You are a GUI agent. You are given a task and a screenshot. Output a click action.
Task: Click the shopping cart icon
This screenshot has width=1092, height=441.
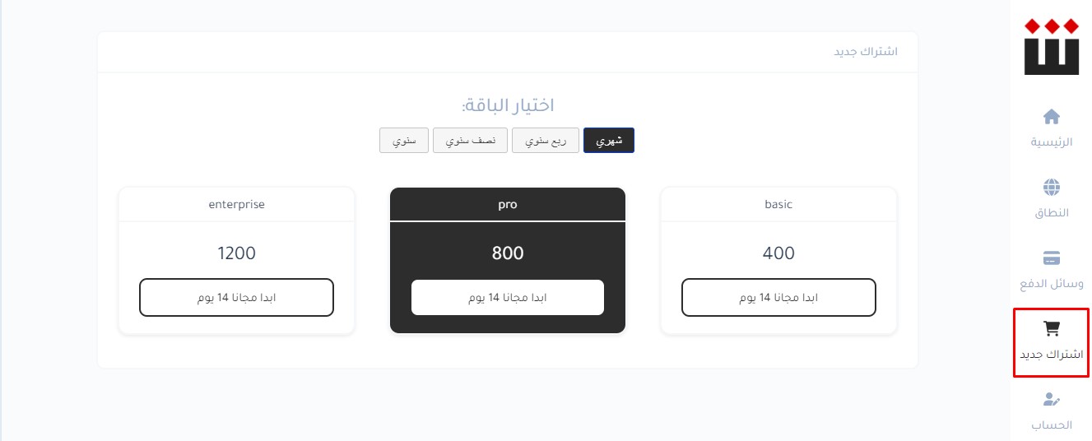point(1051,329)
